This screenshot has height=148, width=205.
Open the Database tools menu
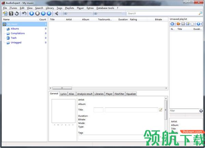pyautogui.click(x=105, y=8)
